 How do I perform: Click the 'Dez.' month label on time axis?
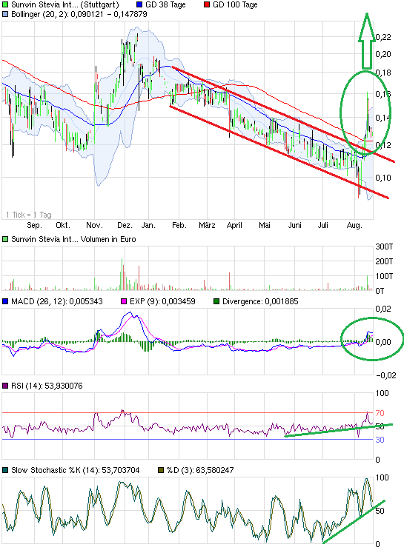[125, 225]
